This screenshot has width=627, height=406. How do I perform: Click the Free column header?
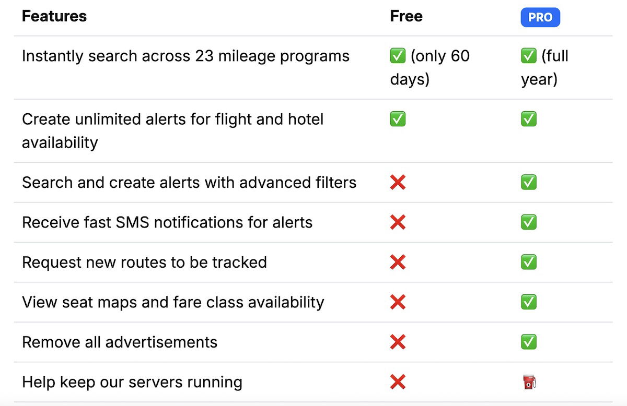click(406, 16)
